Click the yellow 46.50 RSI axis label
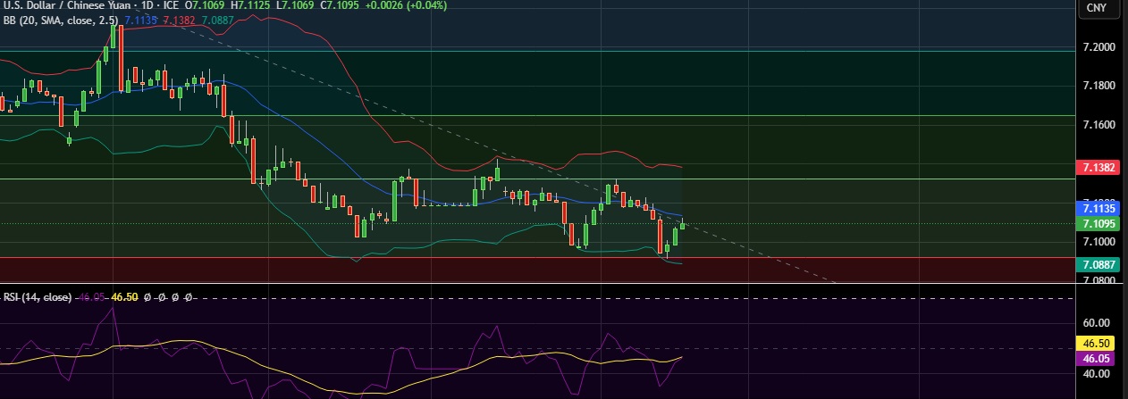Screen dimensions: 1128x399 point(1096,343)
